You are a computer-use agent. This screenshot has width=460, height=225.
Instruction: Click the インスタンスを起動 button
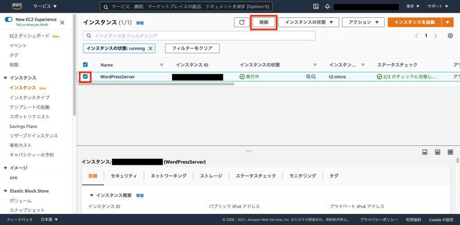(415, 22)
